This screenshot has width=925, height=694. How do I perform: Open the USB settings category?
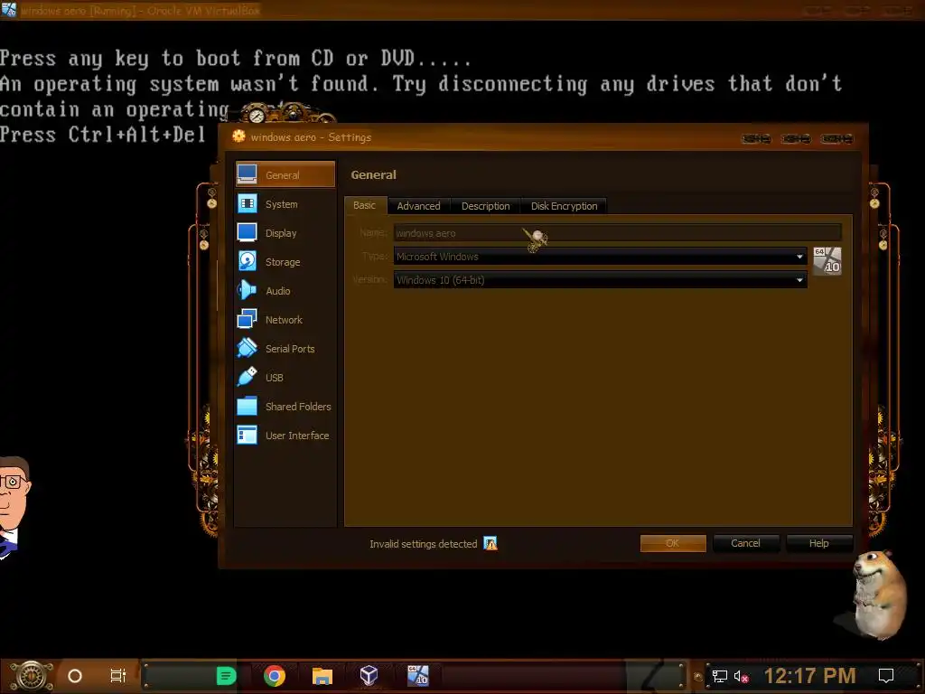click(x=285, y=377)
